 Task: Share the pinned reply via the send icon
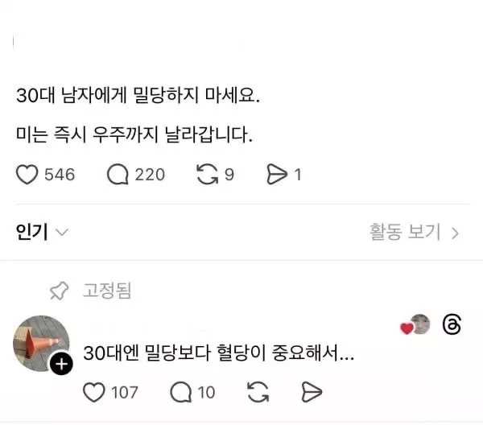point(311,392)
